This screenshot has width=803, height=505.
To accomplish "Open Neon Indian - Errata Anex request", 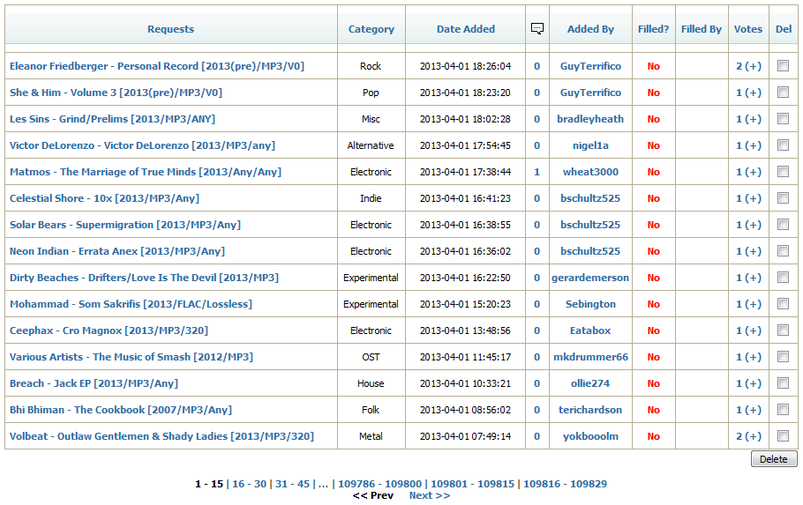I will [117, 251].
